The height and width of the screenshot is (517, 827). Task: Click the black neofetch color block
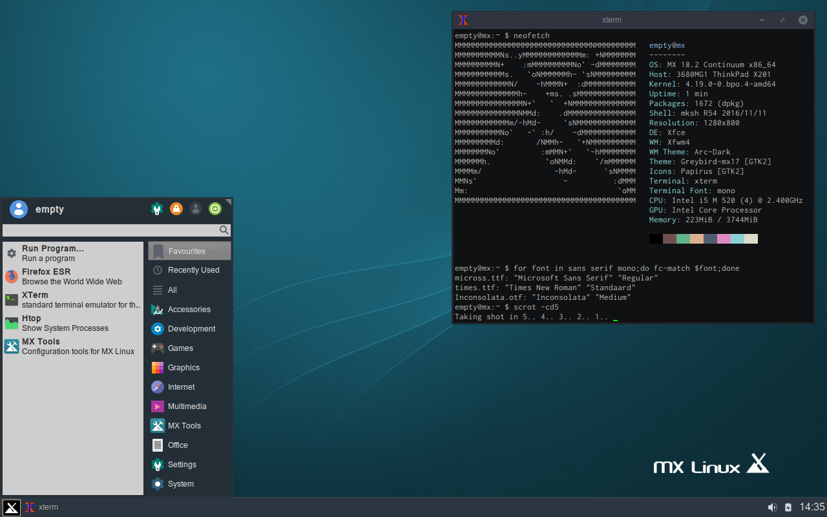point(656,239)
